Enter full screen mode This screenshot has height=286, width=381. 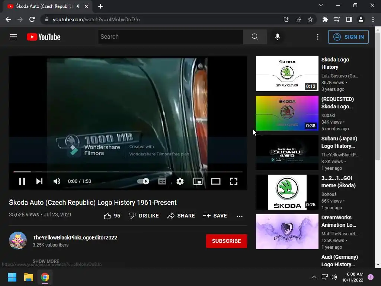click(x=234, y=181)
